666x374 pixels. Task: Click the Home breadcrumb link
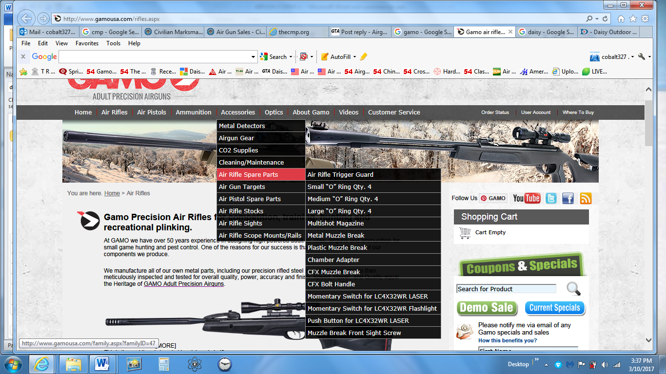point(112,193)
